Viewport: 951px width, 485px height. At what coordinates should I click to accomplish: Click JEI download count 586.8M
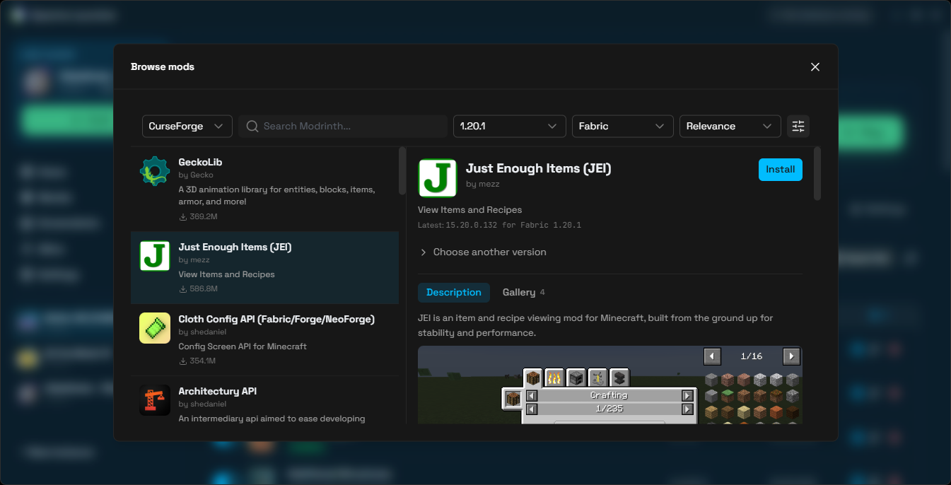click(x=198, y=289)
